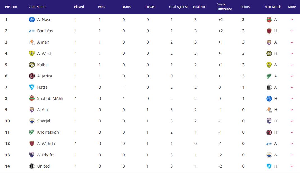The image size is (300, 174).
Task: Open the Ajman club name link
Action: [x=43, y=42]
